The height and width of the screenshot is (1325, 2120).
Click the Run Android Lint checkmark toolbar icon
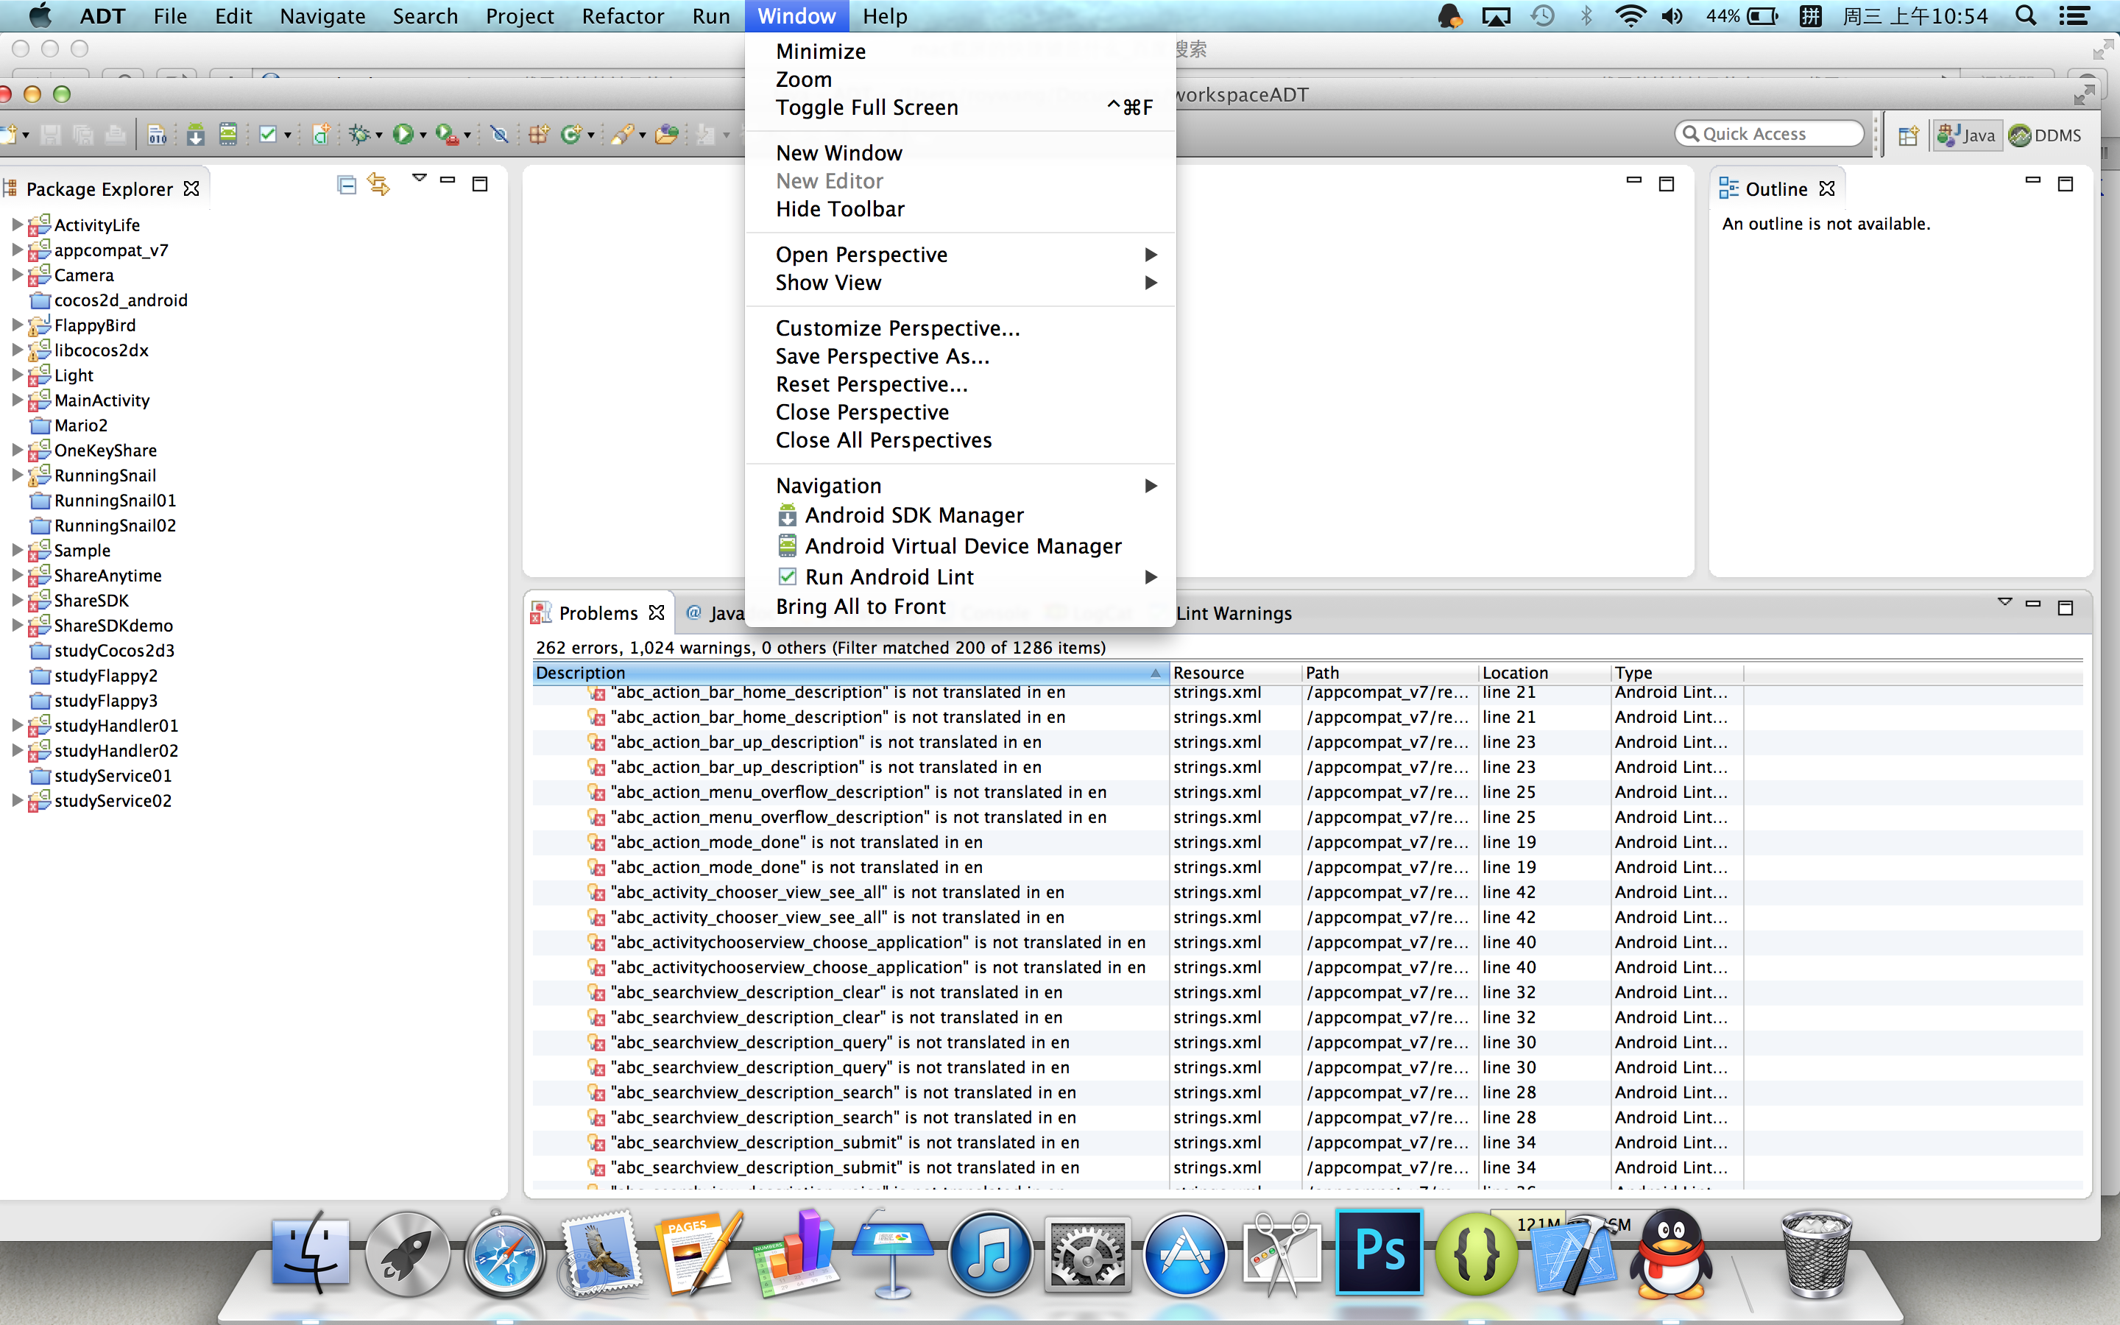click(x=268, y=134)
